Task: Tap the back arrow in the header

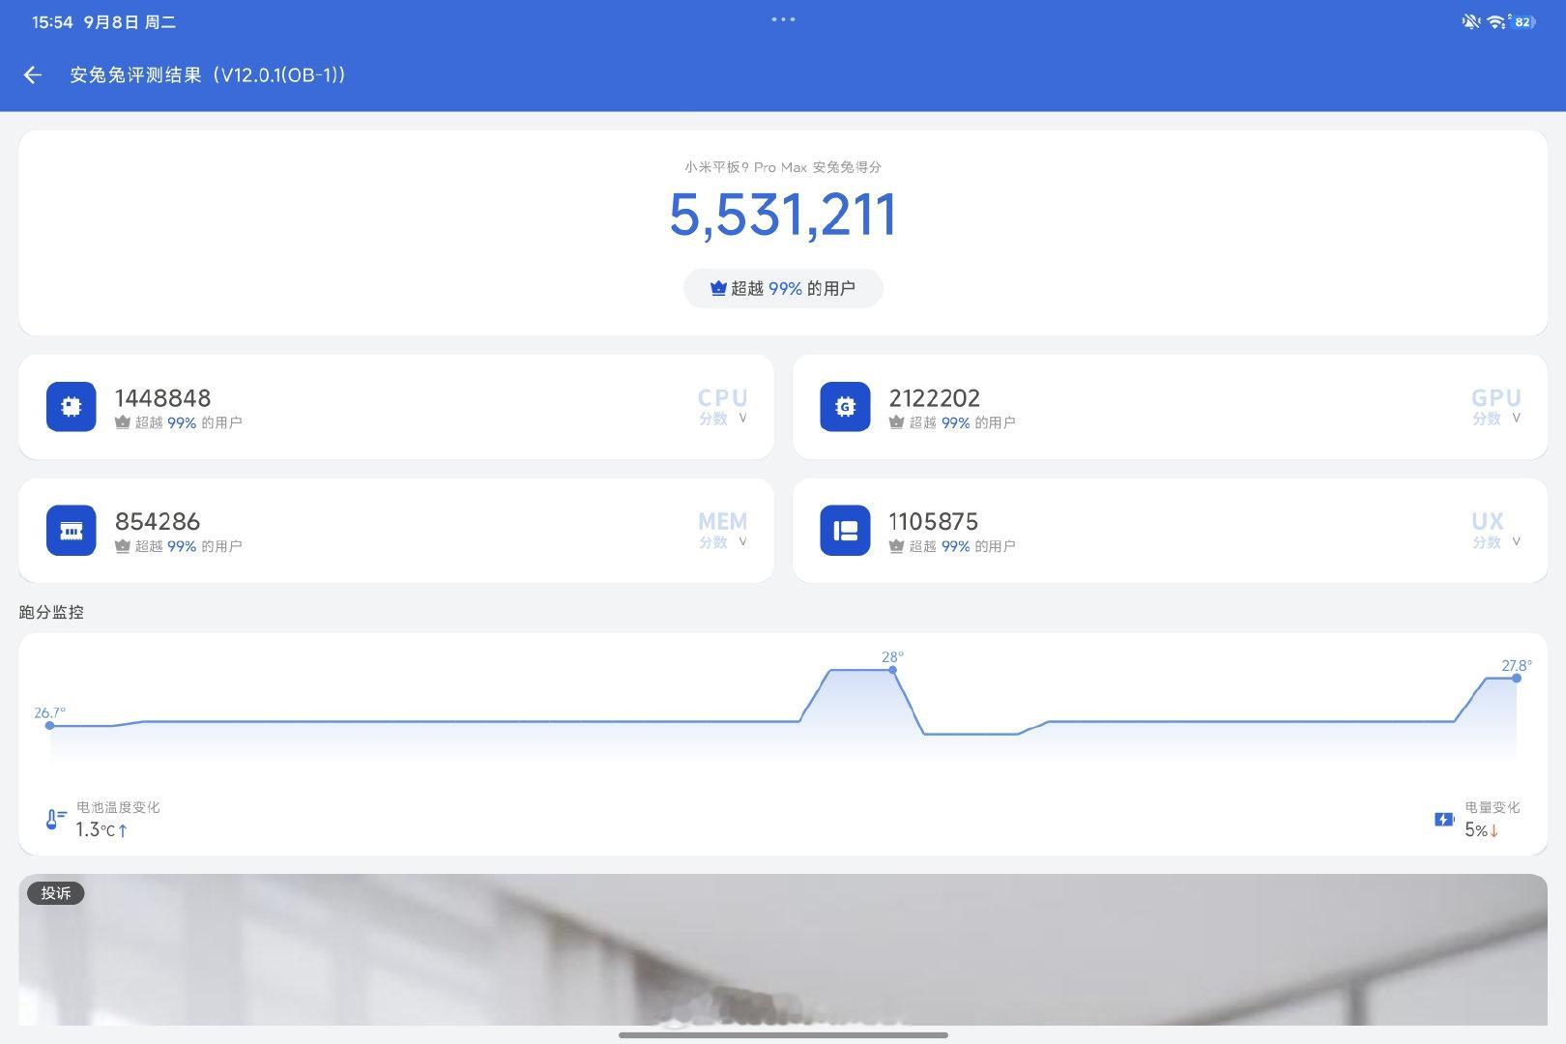Action: [33, 75]
